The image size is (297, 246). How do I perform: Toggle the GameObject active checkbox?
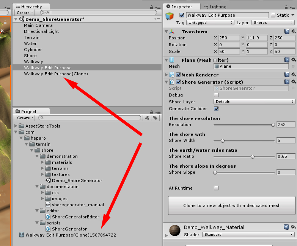(182, 15)
